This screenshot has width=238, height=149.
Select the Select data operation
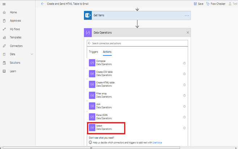(106, 128)
